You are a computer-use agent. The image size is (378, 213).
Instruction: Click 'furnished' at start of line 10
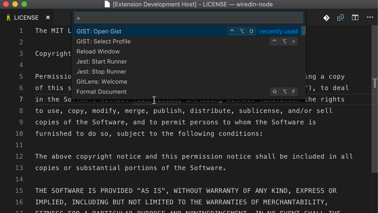pyautogui.click(x=53, y=133)
